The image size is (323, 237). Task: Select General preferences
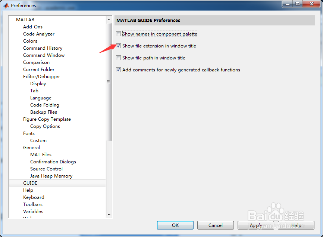point(32,148)
